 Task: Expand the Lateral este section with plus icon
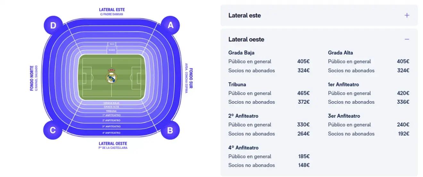click(x=407, y=15)
